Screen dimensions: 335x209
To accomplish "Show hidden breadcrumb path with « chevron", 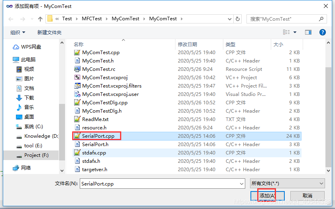I will (x=57, y=19).
